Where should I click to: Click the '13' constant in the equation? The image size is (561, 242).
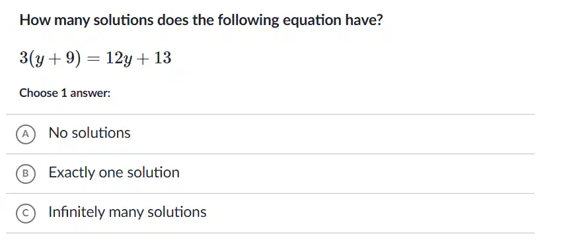coord(163,58)
